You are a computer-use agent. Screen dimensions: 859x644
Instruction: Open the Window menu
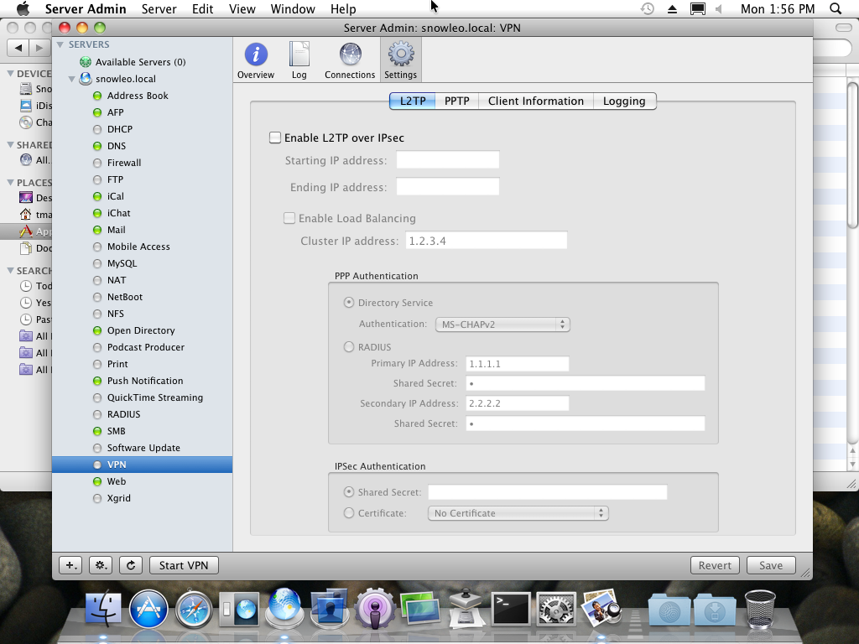pyautogui.click(x=293, y=8)
